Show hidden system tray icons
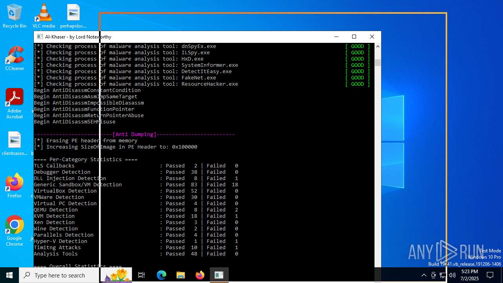This screenshot has height=283, width=503. pos(424,275)
